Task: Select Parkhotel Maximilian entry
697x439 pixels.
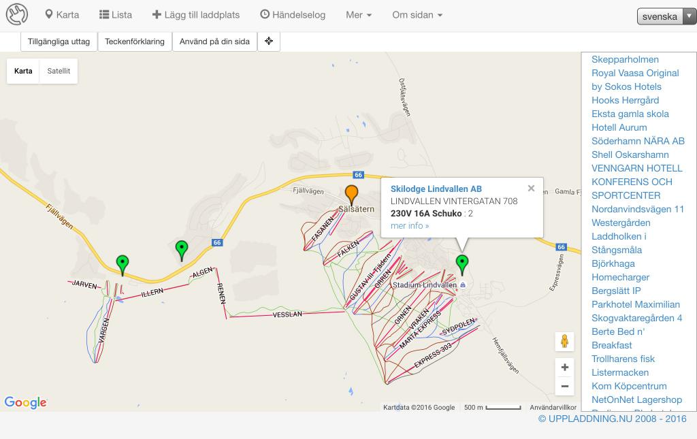Action: click(x=636, y=304)
